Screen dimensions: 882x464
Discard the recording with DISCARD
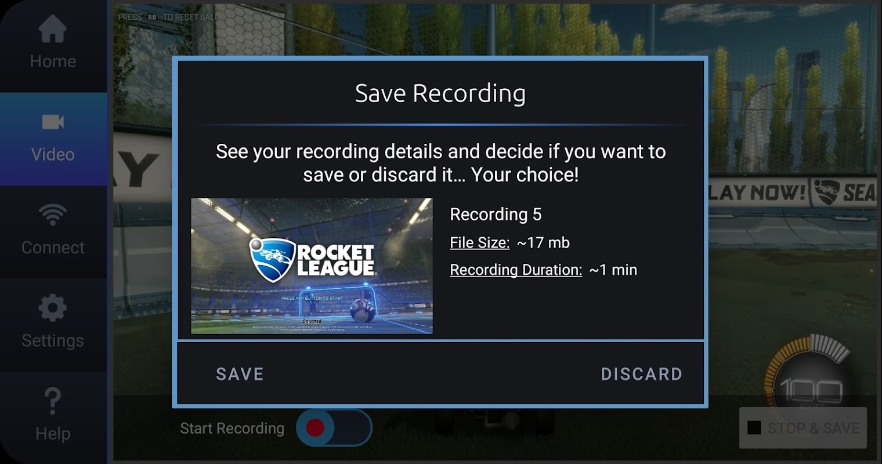[641, 374]
